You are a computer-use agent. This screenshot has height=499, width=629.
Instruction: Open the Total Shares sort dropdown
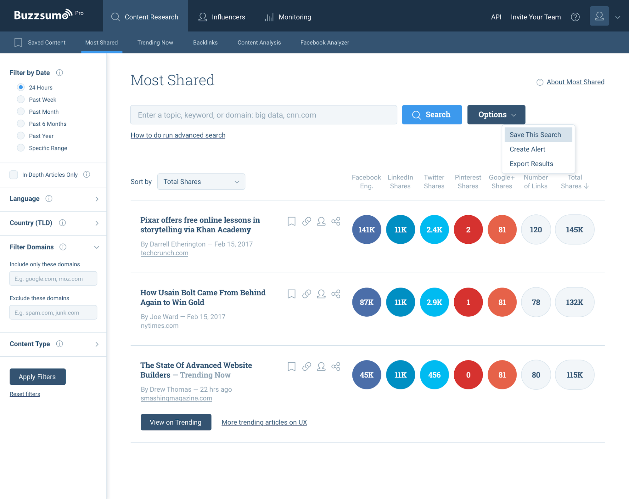coord(201,182)
